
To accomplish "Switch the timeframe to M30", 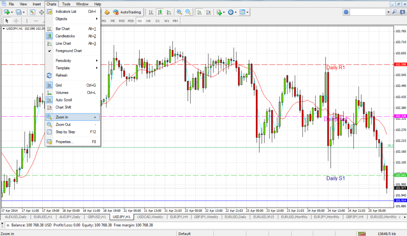I will tap(131, 21).
